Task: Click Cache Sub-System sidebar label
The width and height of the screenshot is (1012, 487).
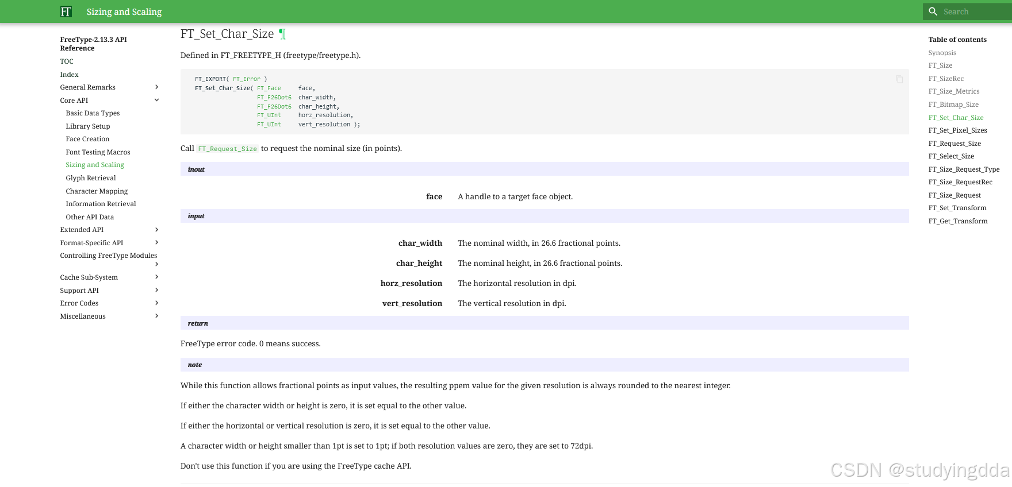Action: click(x=89, y=277)
